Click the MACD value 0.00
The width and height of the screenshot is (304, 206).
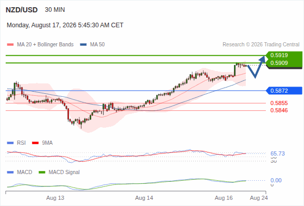[276, 180]
